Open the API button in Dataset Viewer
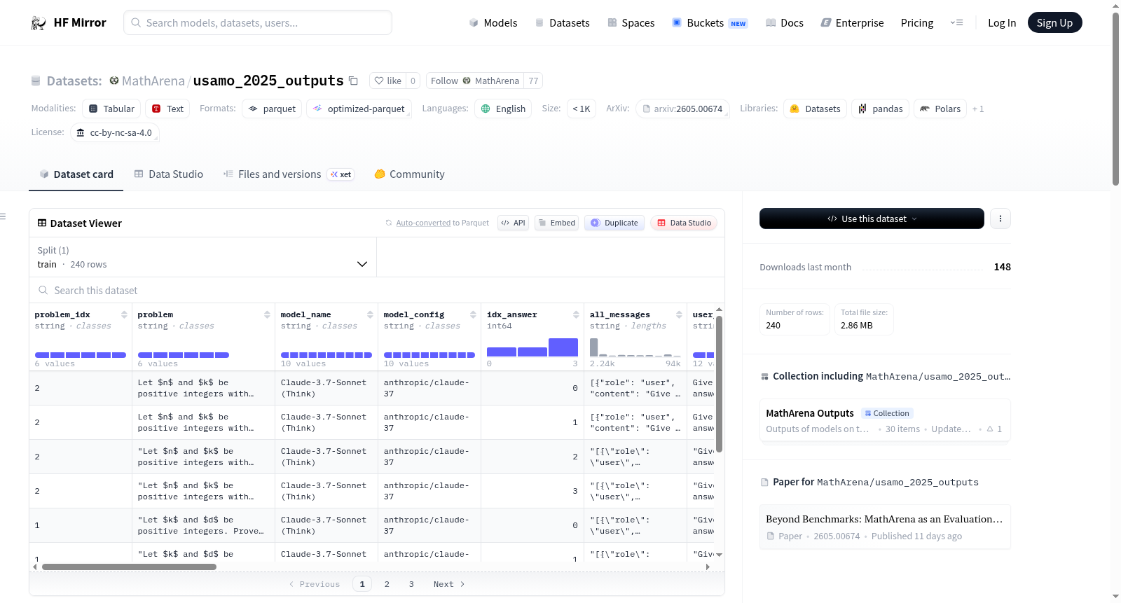This screenshot has height=603, width=1121. pos(513,223)
